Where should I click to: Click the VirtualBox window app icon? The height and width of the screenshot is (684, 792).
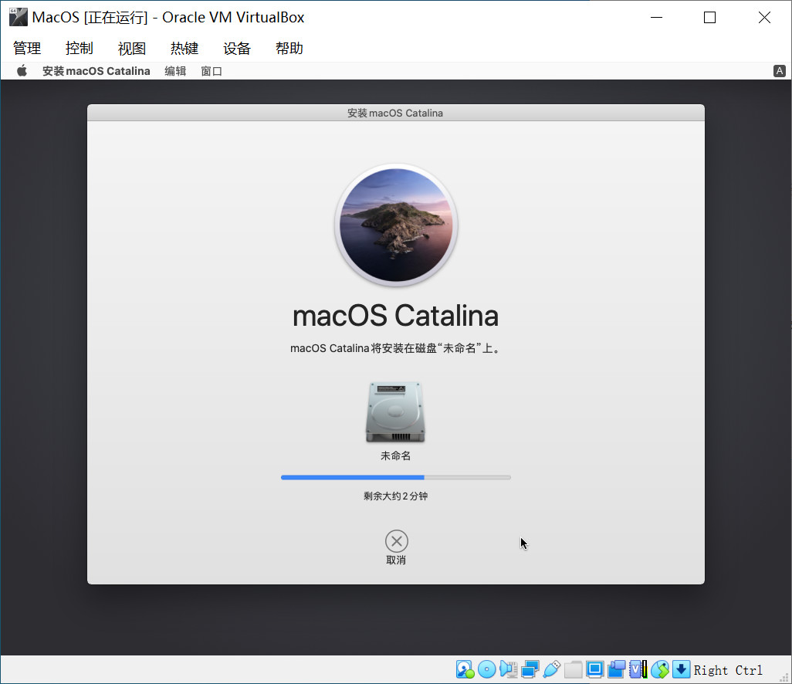[19, 17]
